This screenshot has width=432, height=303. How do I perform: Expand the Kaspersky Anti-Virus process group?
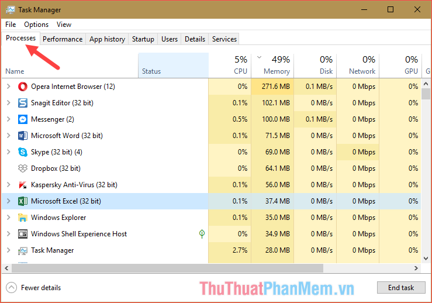coord(9,185)
